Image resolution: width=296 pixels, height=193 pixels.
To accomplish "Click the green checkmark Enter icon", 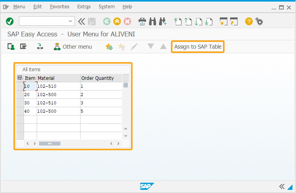I will [x=9, y=21].
